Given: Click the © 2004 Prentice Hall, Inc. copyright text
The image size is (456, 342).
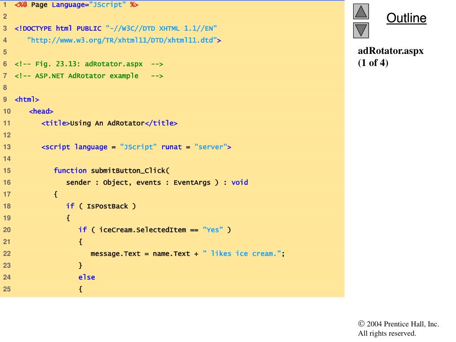Looking at the screenshot, I should pyautogui.click(x=399, y=324).
